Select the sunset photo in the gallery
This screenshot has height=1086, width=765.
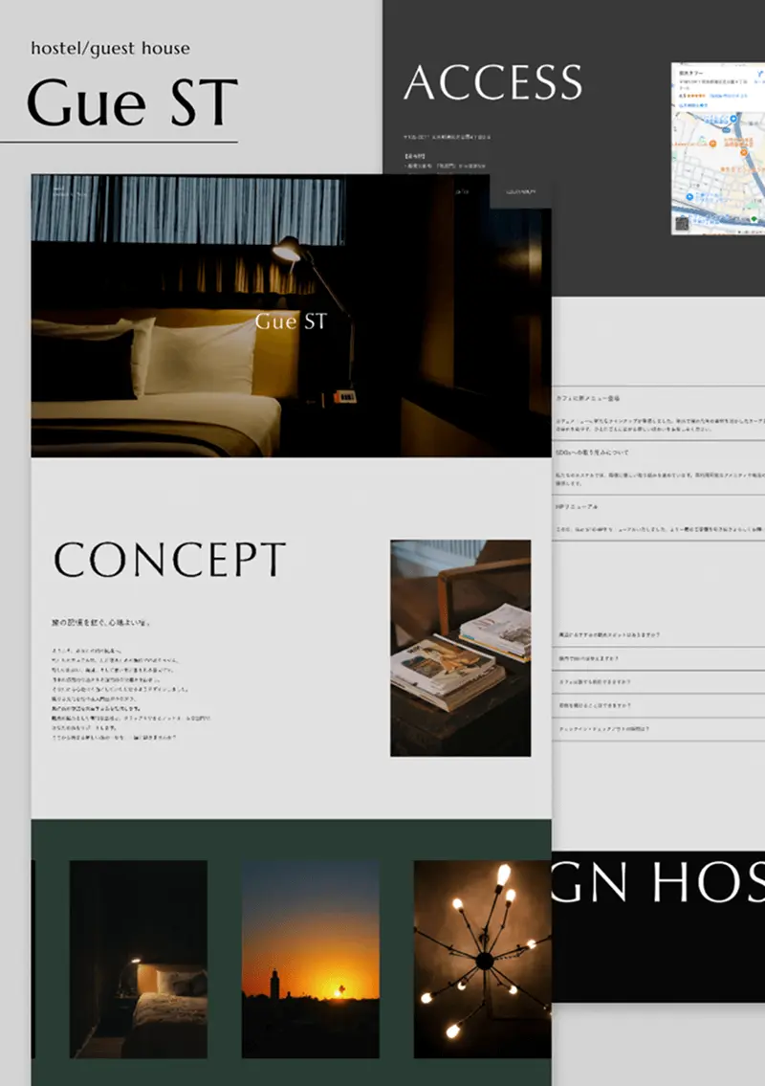(x=310, y=958)
